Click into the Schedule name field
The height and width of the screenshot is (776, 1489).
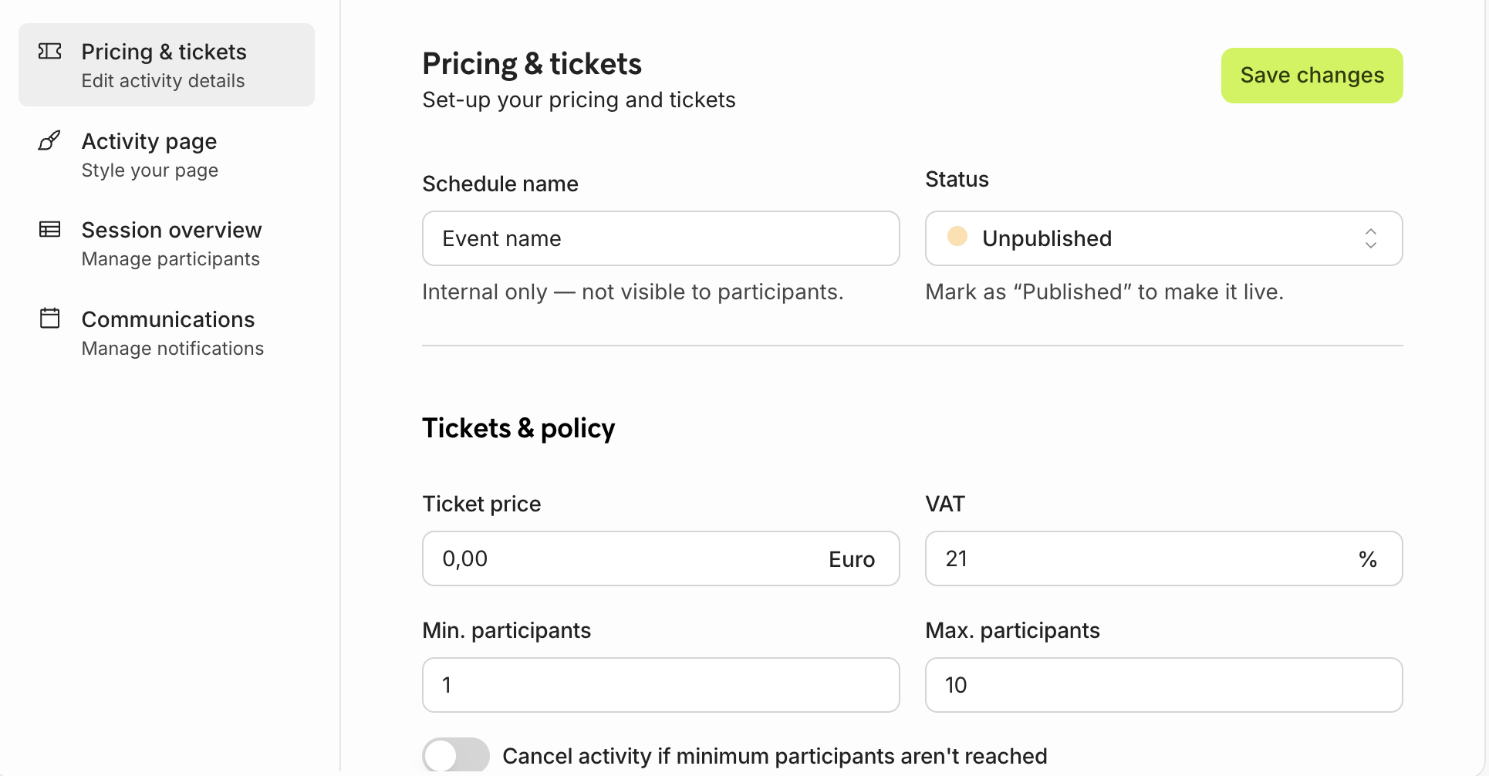(660, 238)
